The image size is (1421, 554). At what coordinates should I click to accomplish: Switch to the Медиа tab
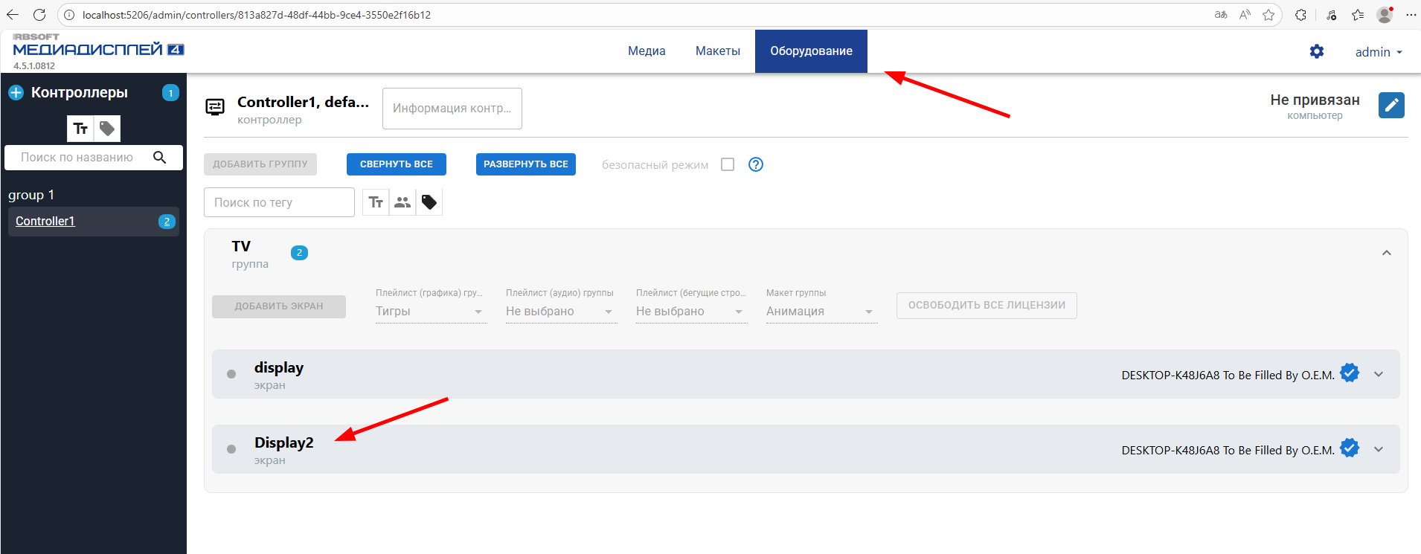click(x=647, y=51)
